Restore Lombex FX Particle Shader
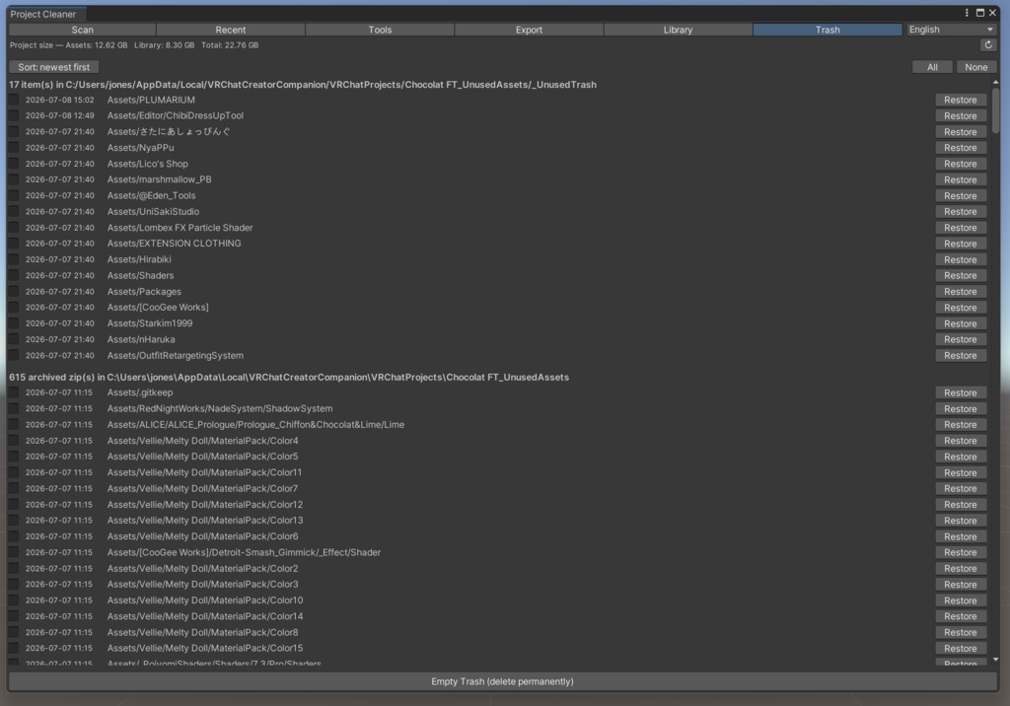 [x=961, y=228]
